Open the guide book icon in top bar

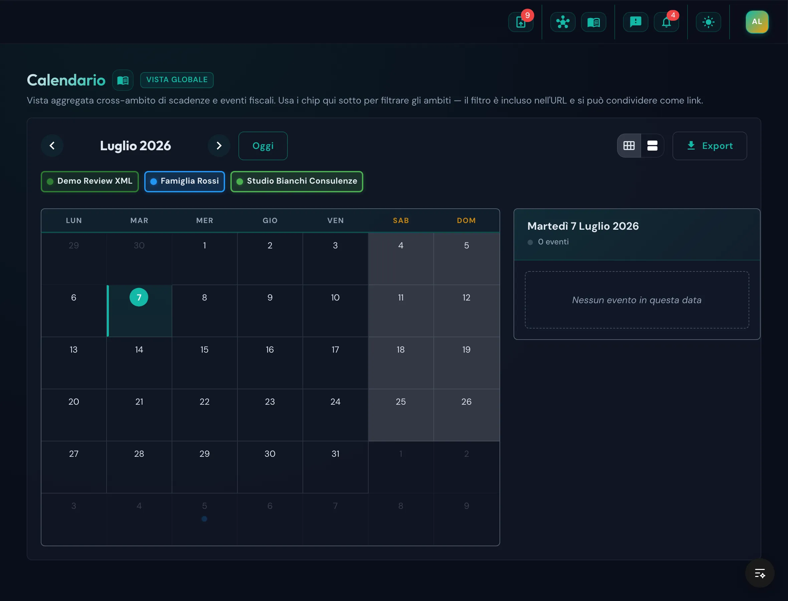[593, 22]
